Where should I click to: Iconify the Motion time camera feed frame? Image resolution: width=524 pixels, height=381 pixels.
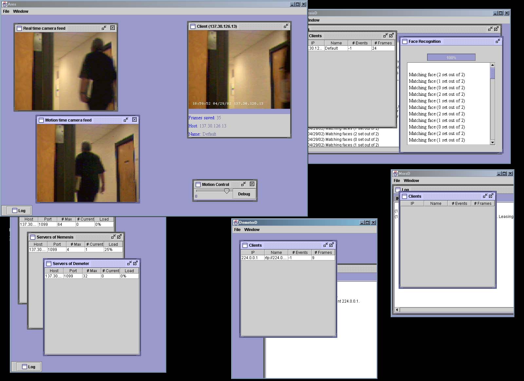click(126, 120)
